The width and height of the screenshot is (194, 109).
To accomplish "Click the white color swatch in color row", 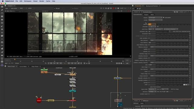I will (x=184, y=85).
